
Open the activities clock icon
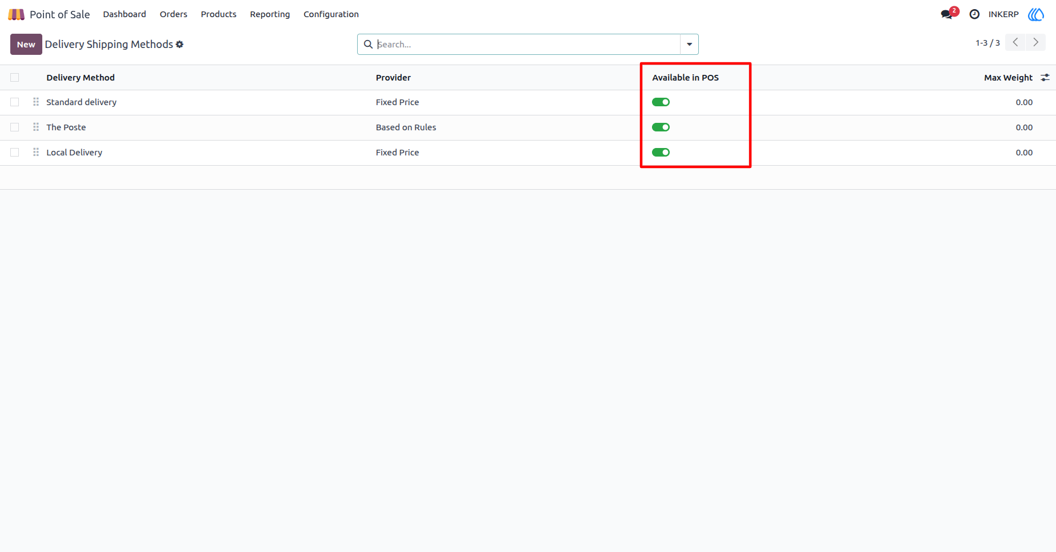pyautogui.click(x=975, y=14)
